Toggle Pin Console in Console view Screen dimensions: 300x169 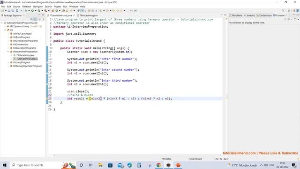pyautogui.click(x=285, y=19)
